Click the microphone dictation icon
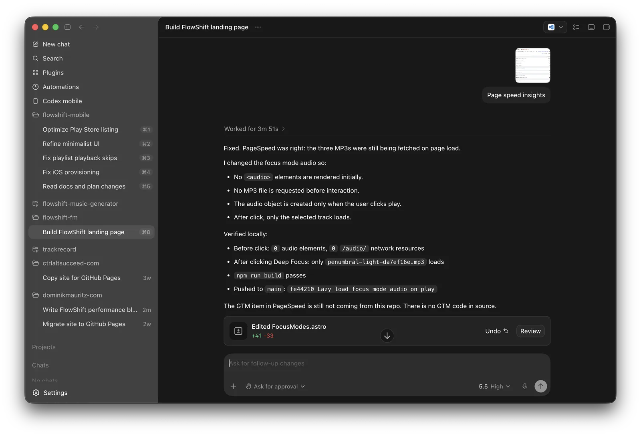641x436 pixels. 525,386
